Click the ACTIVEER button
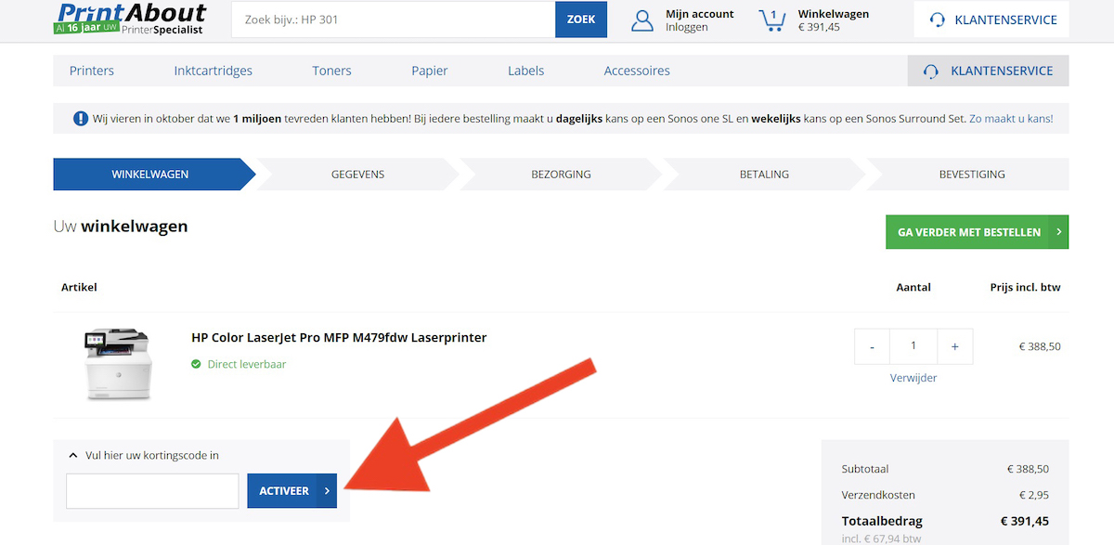 291,491
